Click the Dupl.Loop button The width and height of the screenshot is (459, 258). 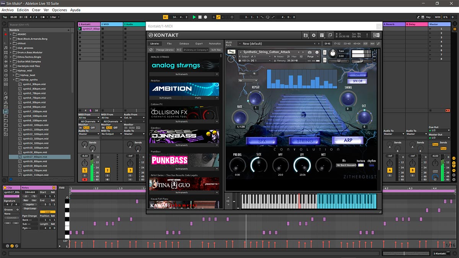[x=30, y=208]
